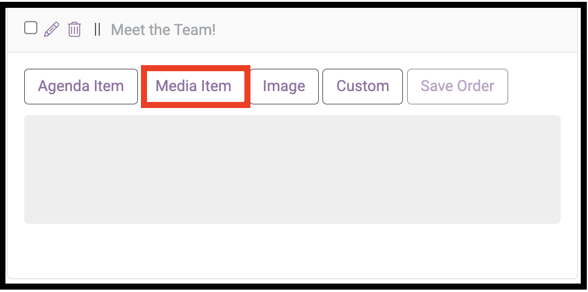Select the Meet the Team! section title
588x292 pixels.
[x=163, y=30]
